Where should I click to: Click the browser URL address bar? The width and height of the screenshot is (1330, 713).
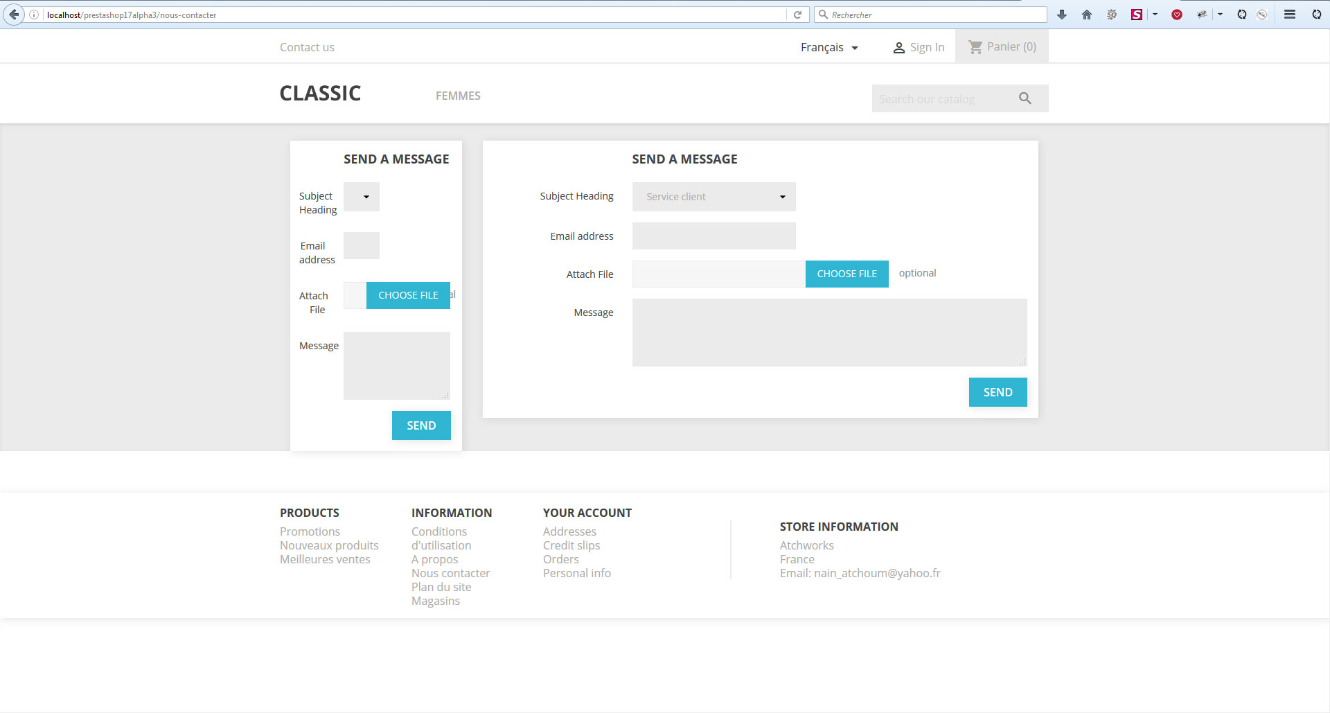pyautogui.click(x=416, y=15)
